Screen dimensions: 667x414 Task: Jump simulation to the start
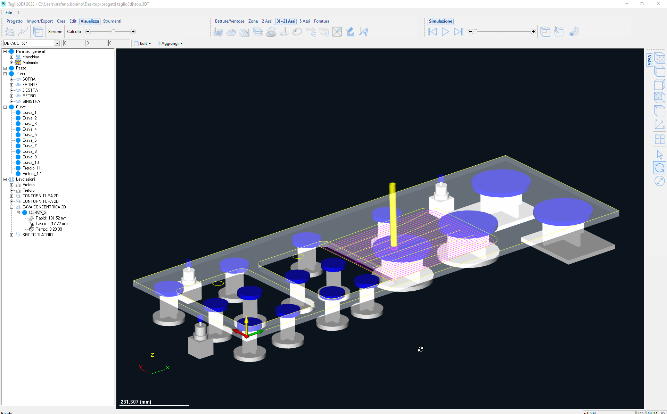[433, 32]
